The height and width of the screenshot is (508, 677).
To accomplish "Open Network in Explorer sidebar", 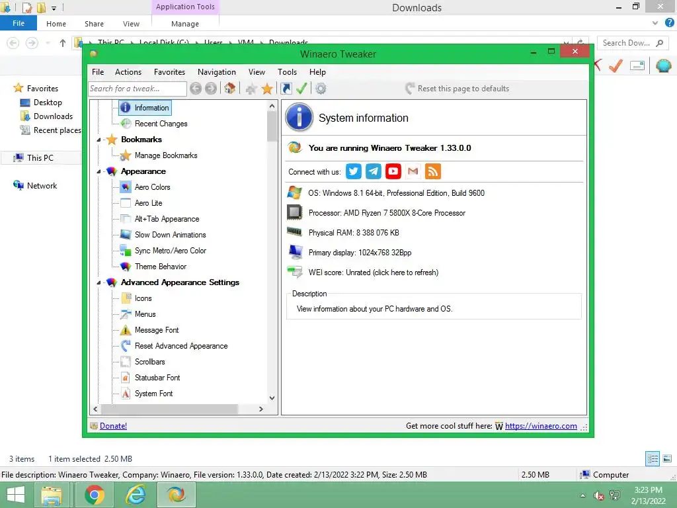I will (x=42, y=186).
